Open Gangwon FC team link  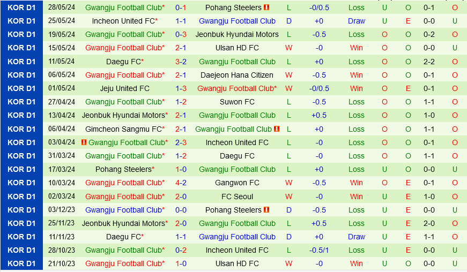coord(237,183)
